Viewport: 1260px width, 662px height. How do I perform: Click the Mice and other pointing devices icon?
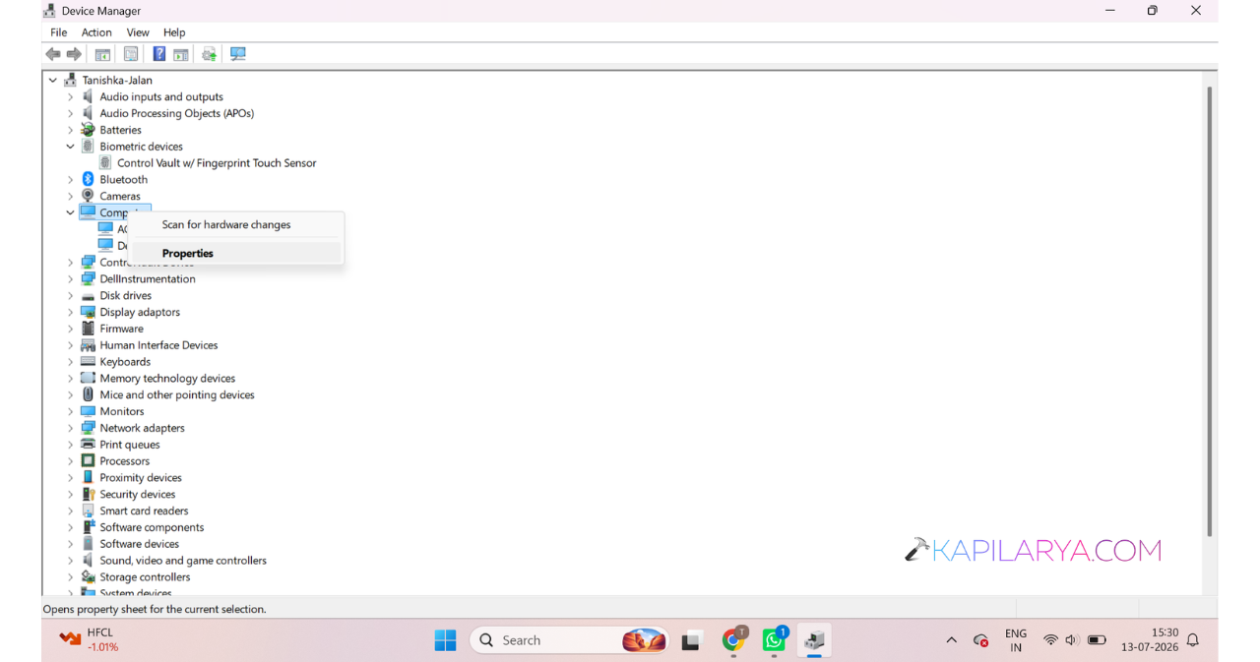click(x=88, y=394)
